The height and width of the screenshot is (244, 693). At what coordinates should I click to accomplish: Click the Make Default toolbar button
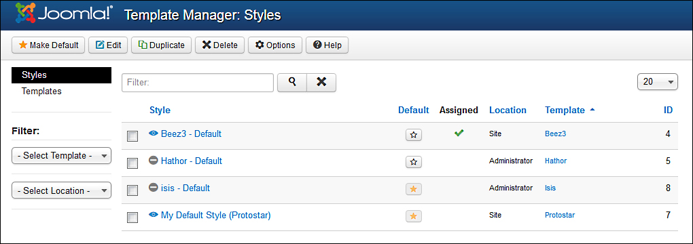(x=48, y=45)
